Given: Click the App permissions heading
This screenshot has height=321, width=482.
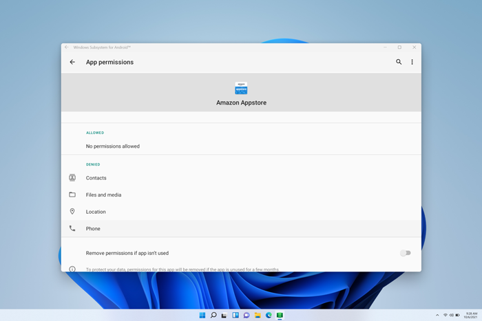Looking at the screenshot, I should (x=109, y=62).
